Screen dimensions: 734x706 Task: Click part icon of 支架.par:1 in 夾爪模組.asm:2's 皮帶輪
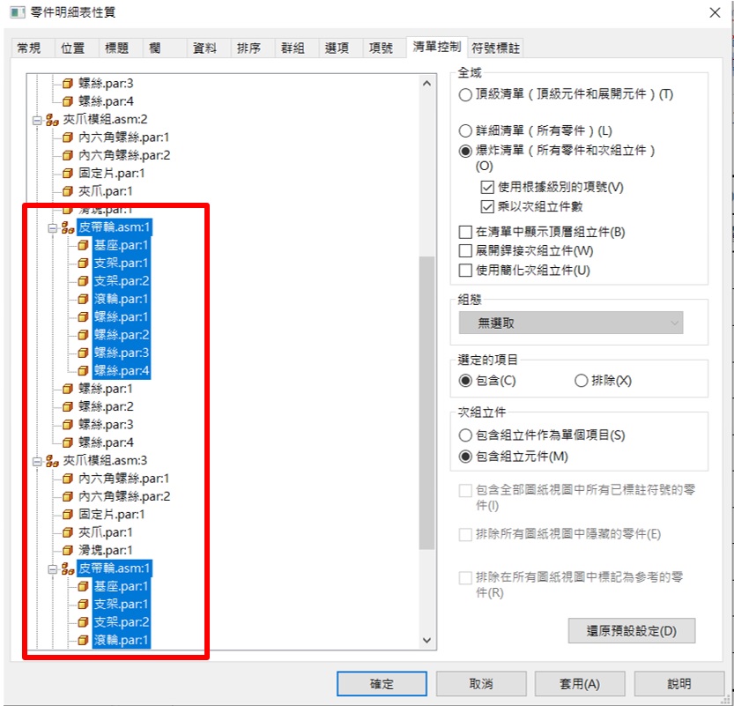tap(84, 264)
